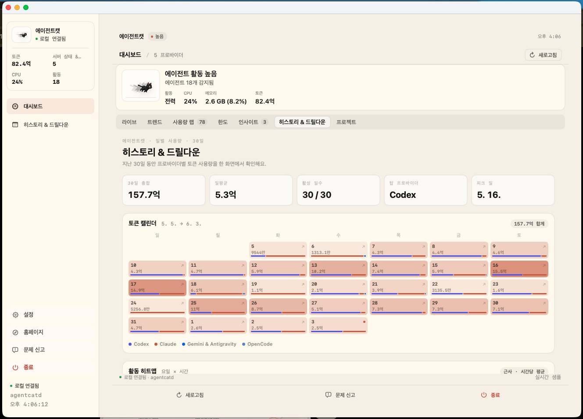Switch to the 라이브 tab

point(129,122)
